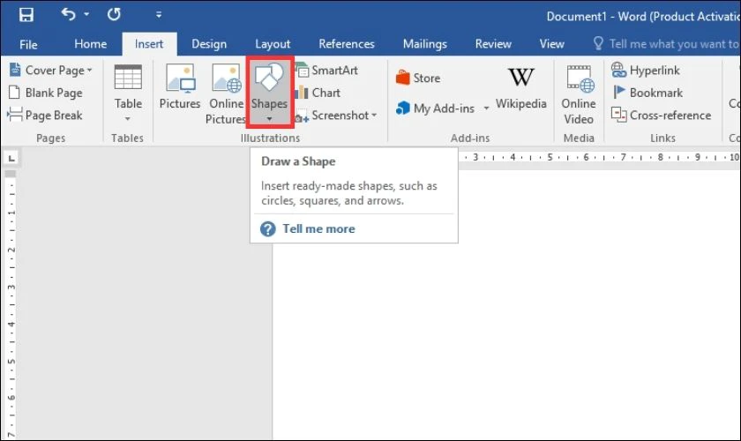741x441 pixels.
Task: Click the Blank Page sheet icon
Action: point(15,93)
